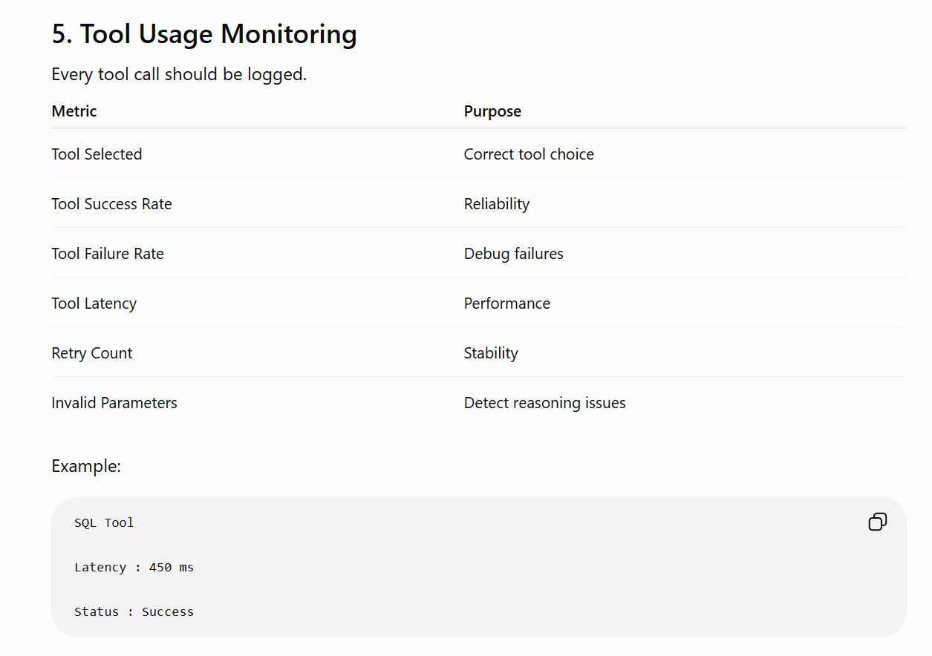
Task: Click the 'Retry Count' cell
Action: (92, 353)
